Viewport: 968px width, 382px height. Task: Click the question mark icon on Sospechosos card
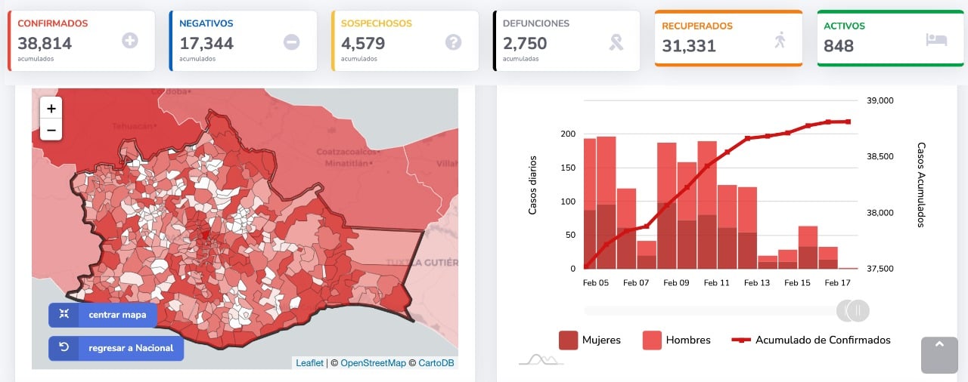point(453,42)
